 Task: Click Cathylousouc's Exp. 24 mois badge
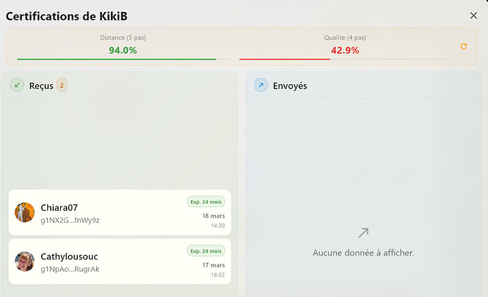(206, 250)
